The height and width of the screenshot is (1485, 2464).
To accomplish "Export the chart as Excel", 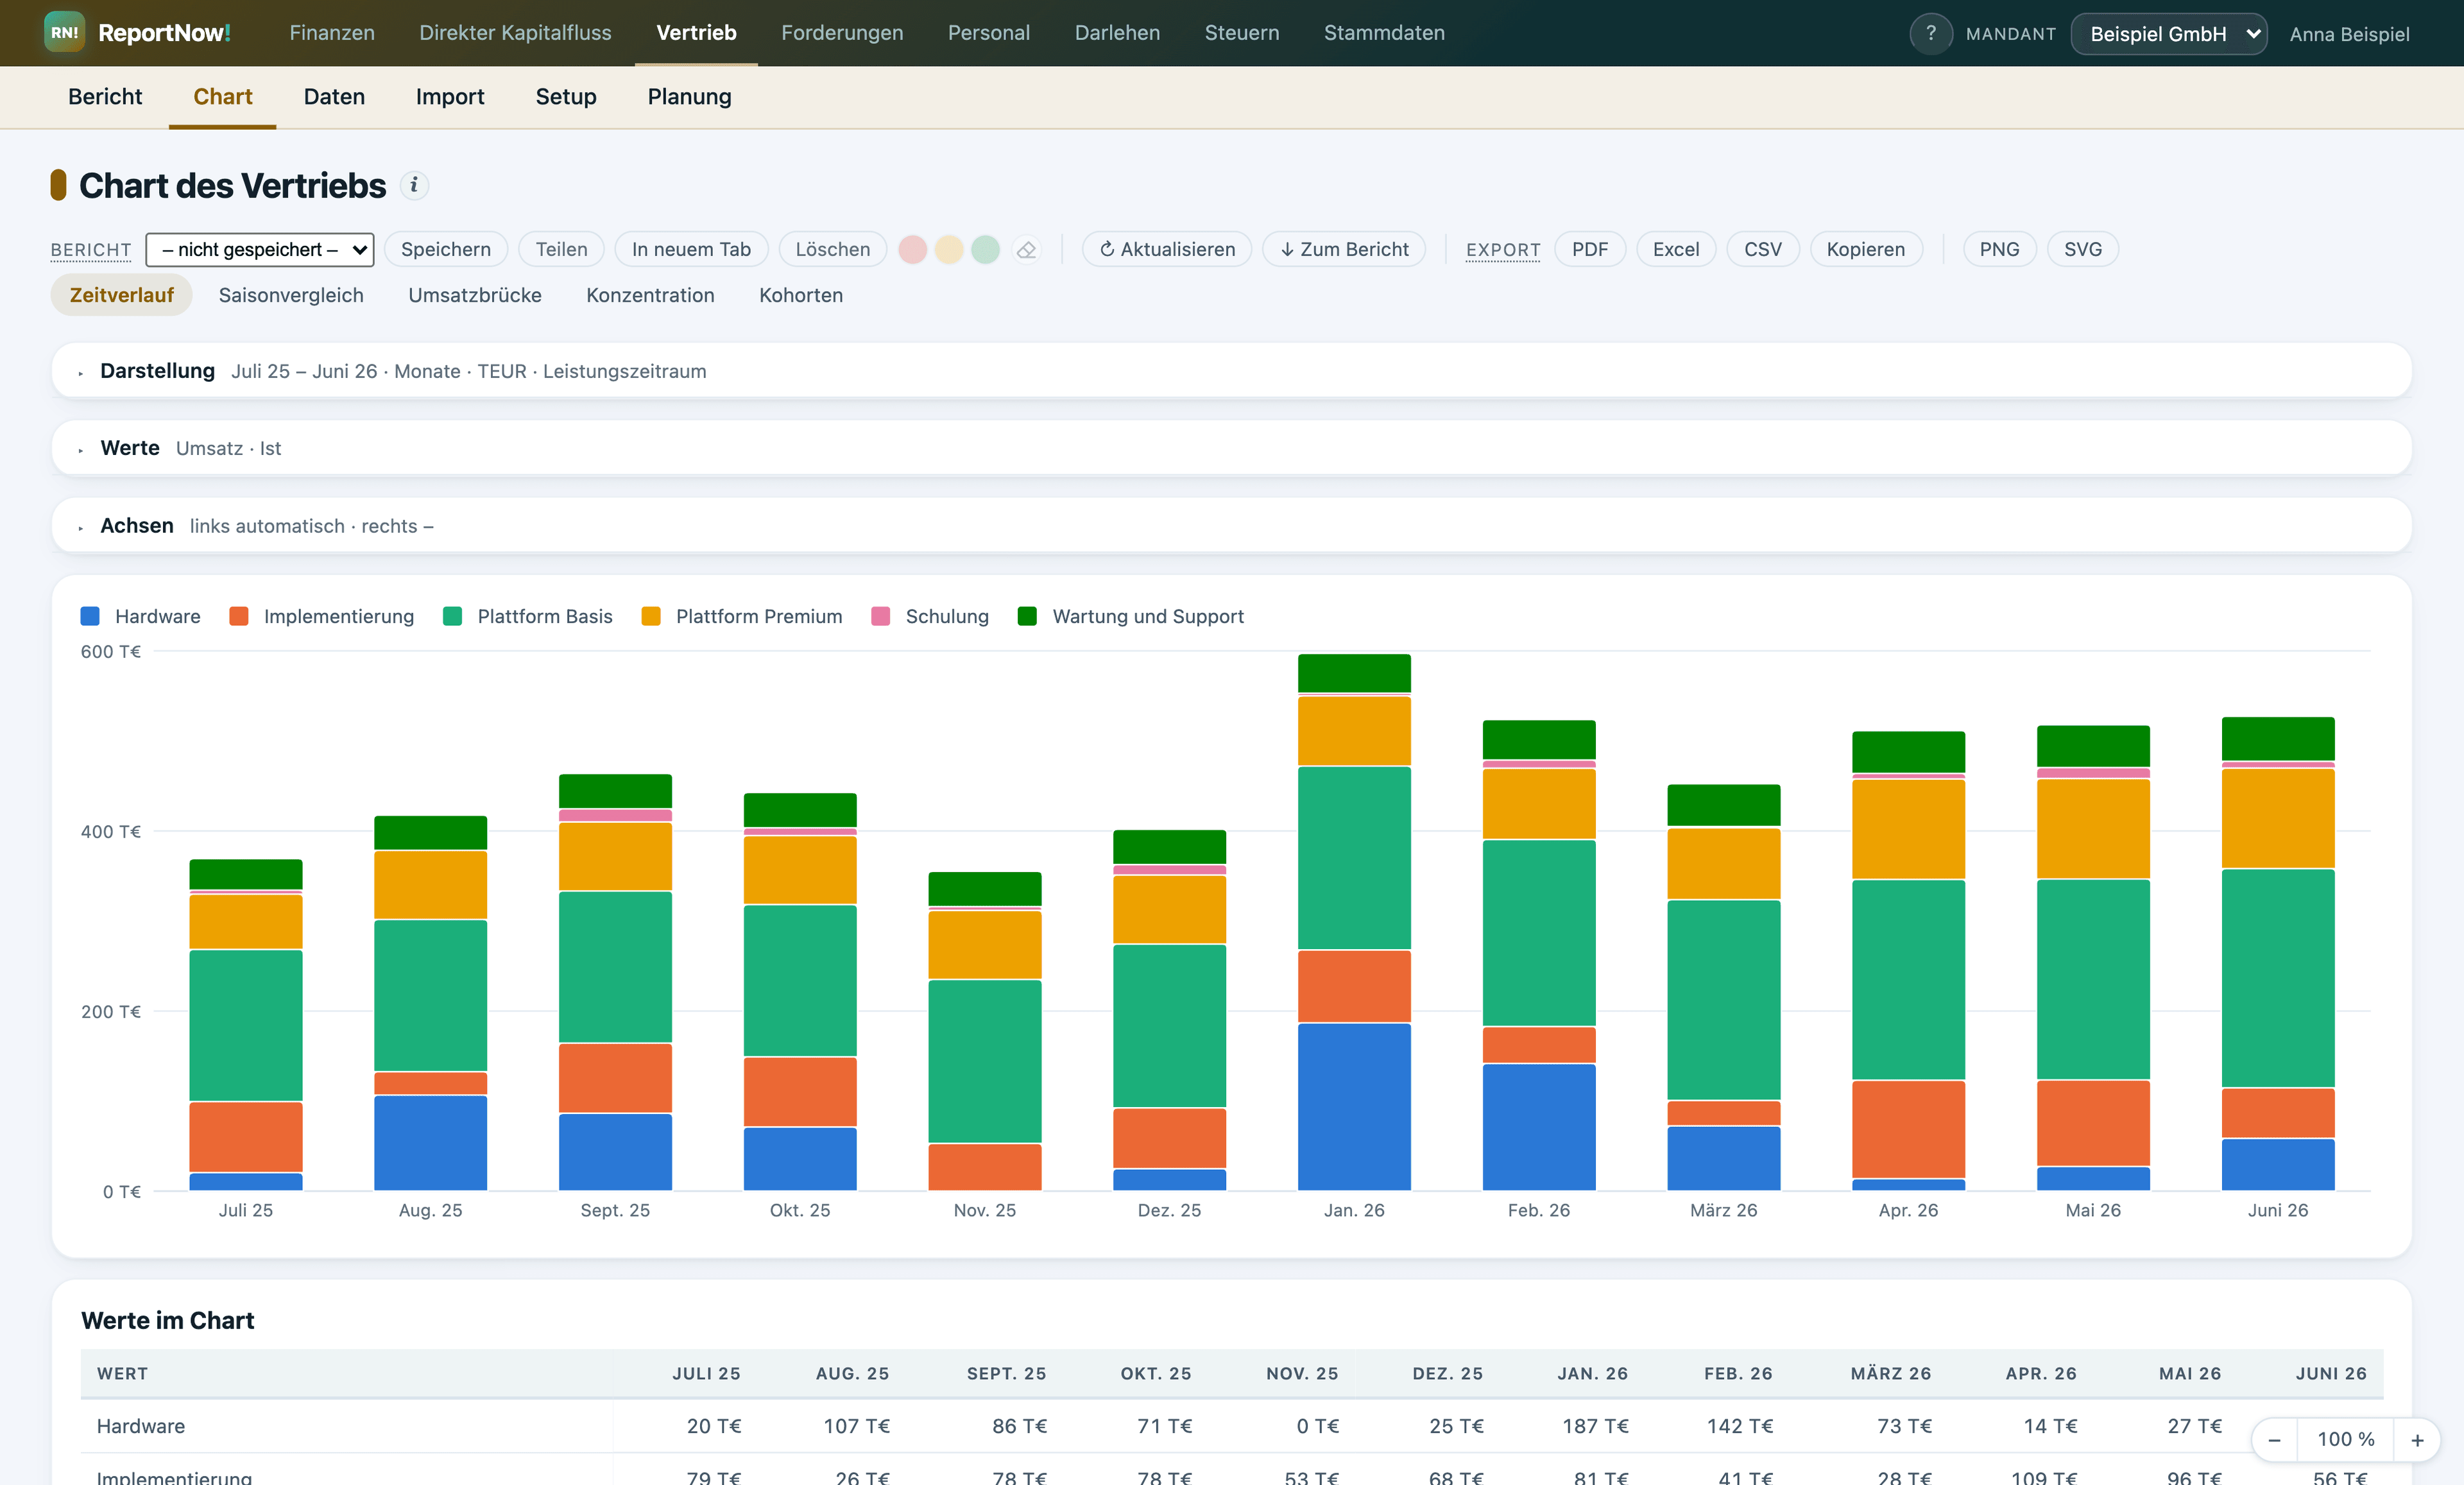I will (1676, 249).
